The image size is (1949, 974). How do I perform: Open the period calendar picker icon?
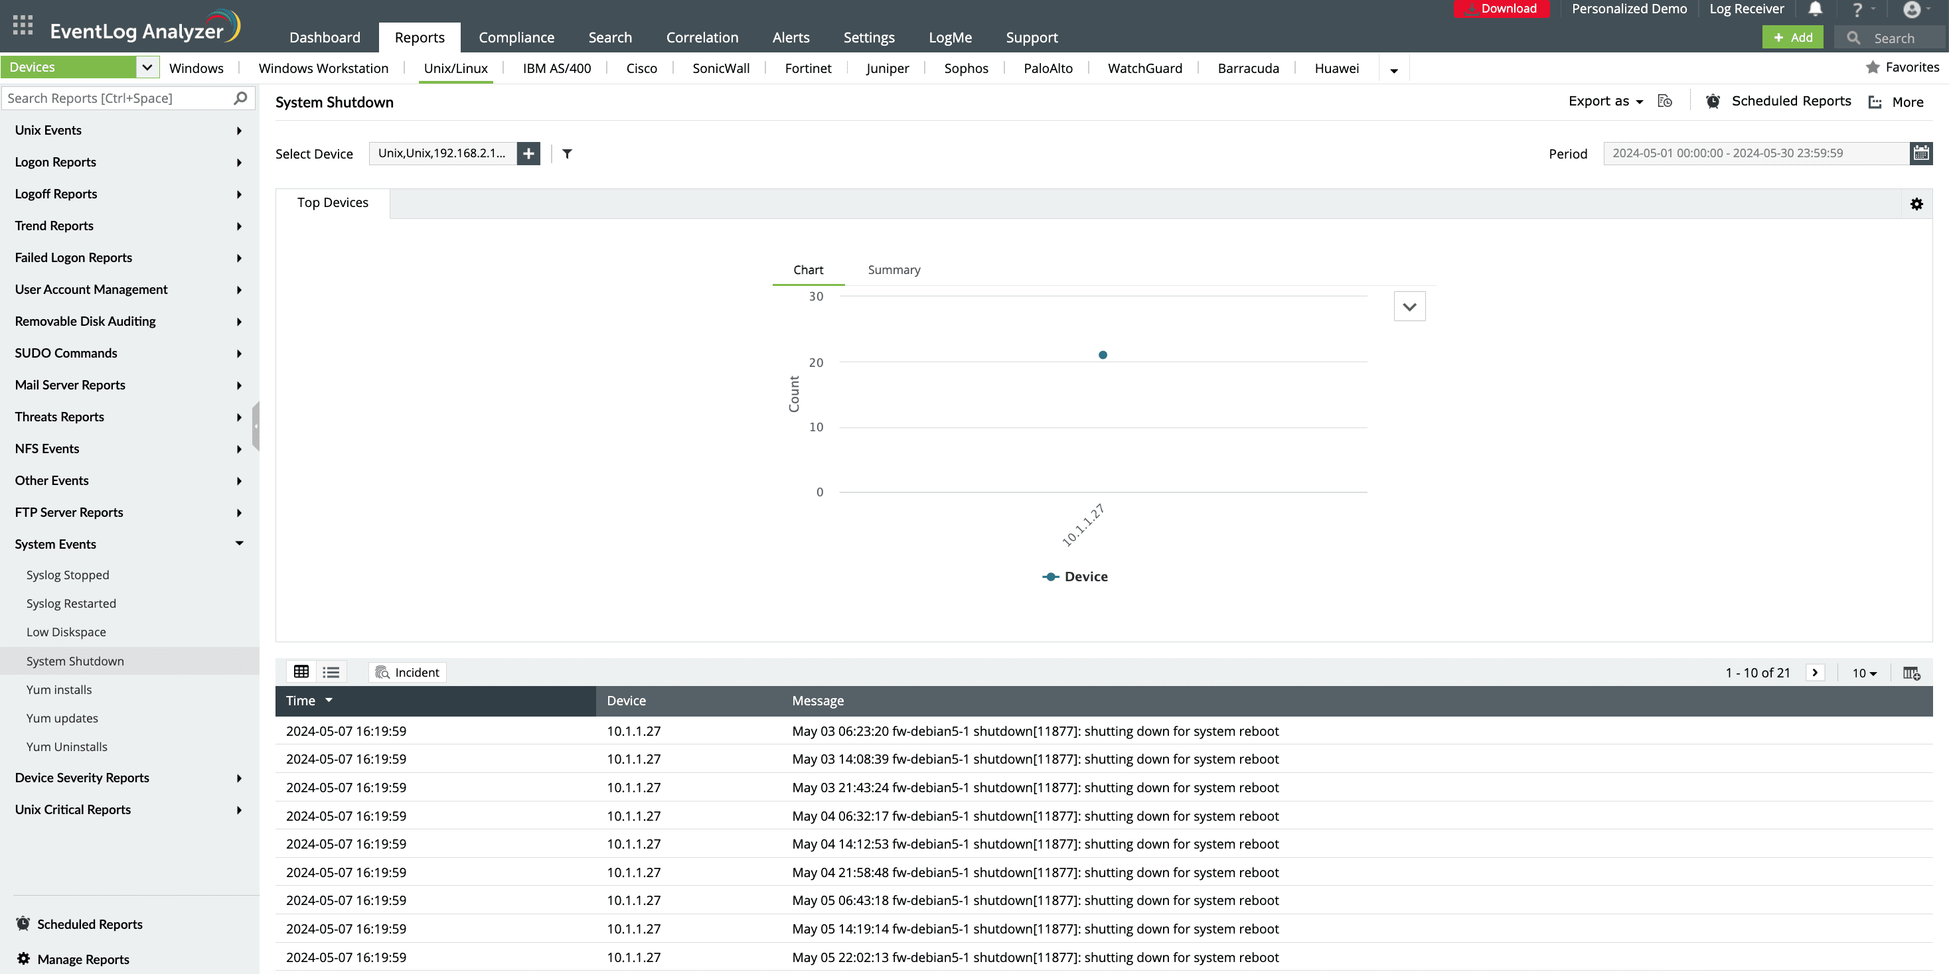[1920, 153]
